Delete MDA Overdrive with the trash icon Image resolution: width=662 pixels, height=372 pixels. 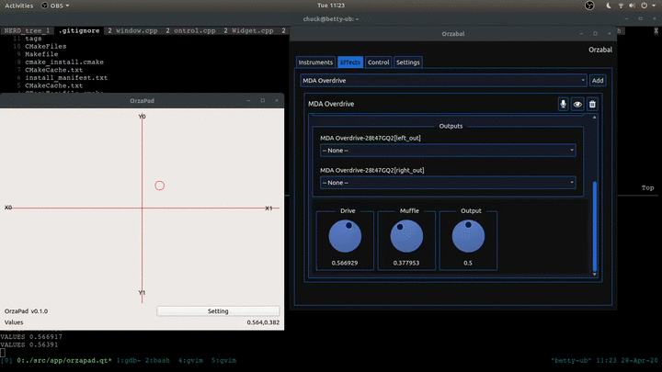[x=592, y=104]
